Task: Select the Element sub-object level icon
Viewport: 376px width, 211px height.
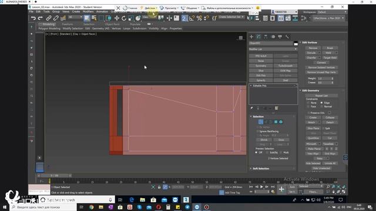Action: 281,122
